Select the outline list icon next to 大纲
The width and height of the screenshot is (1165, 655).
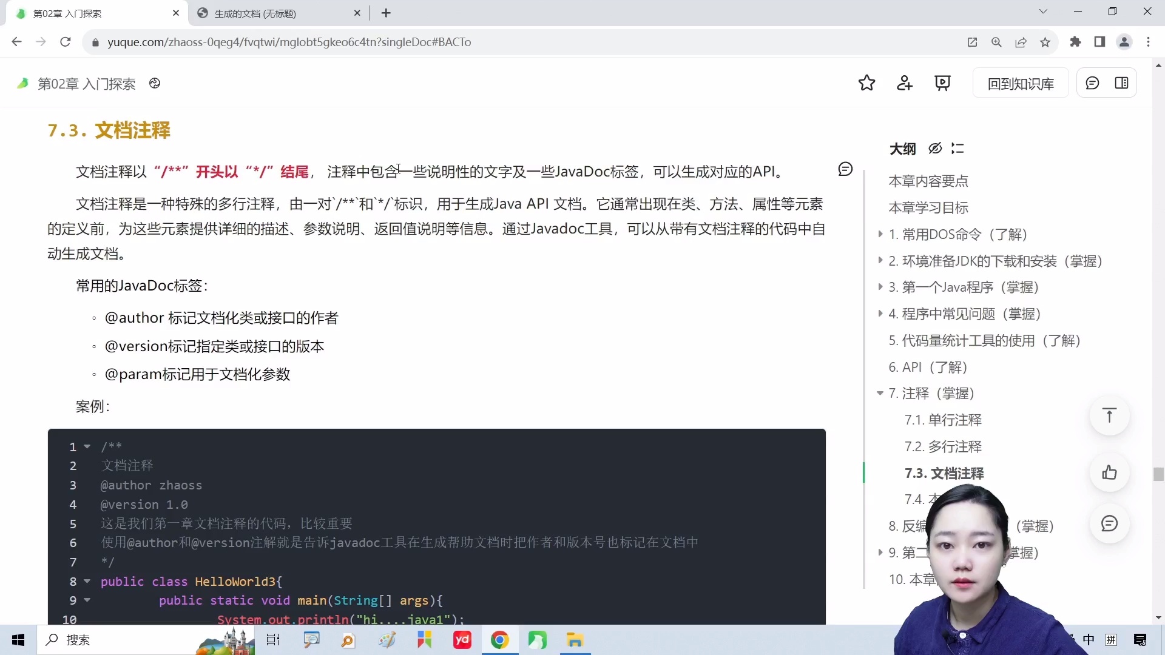click(x=957, y=149)
